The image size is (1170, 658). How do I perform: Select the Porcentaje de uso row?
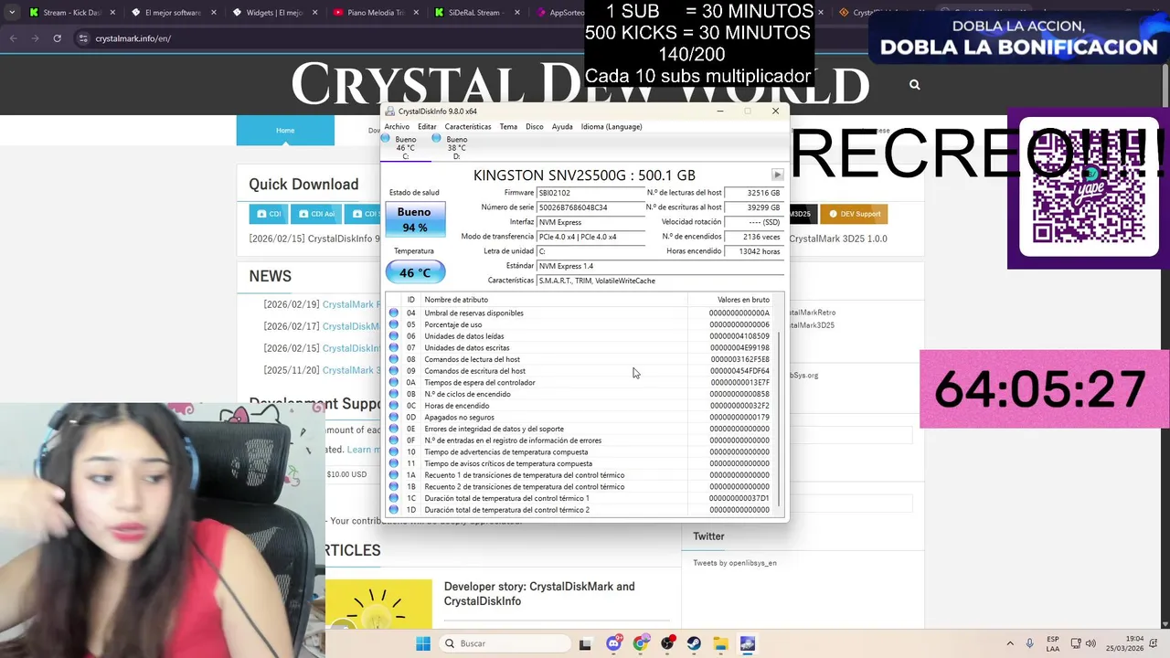point(581,324)
